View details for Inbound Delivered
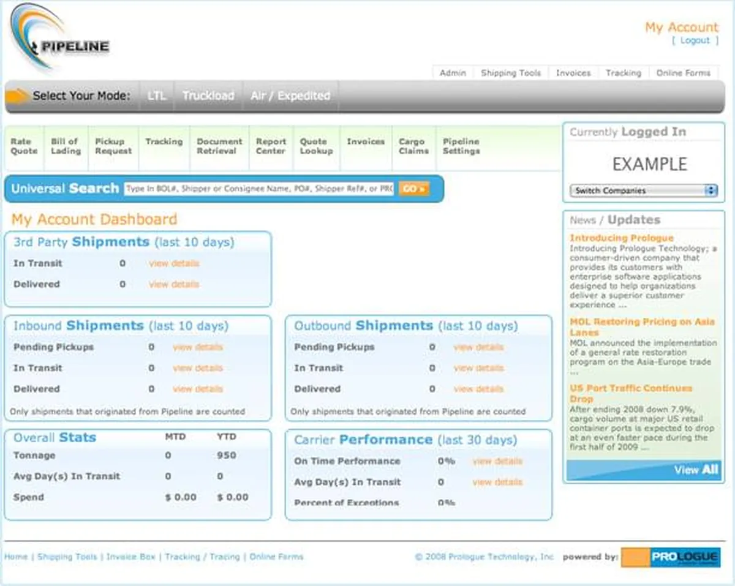The image size is (735, 586). tap(198, 389)
